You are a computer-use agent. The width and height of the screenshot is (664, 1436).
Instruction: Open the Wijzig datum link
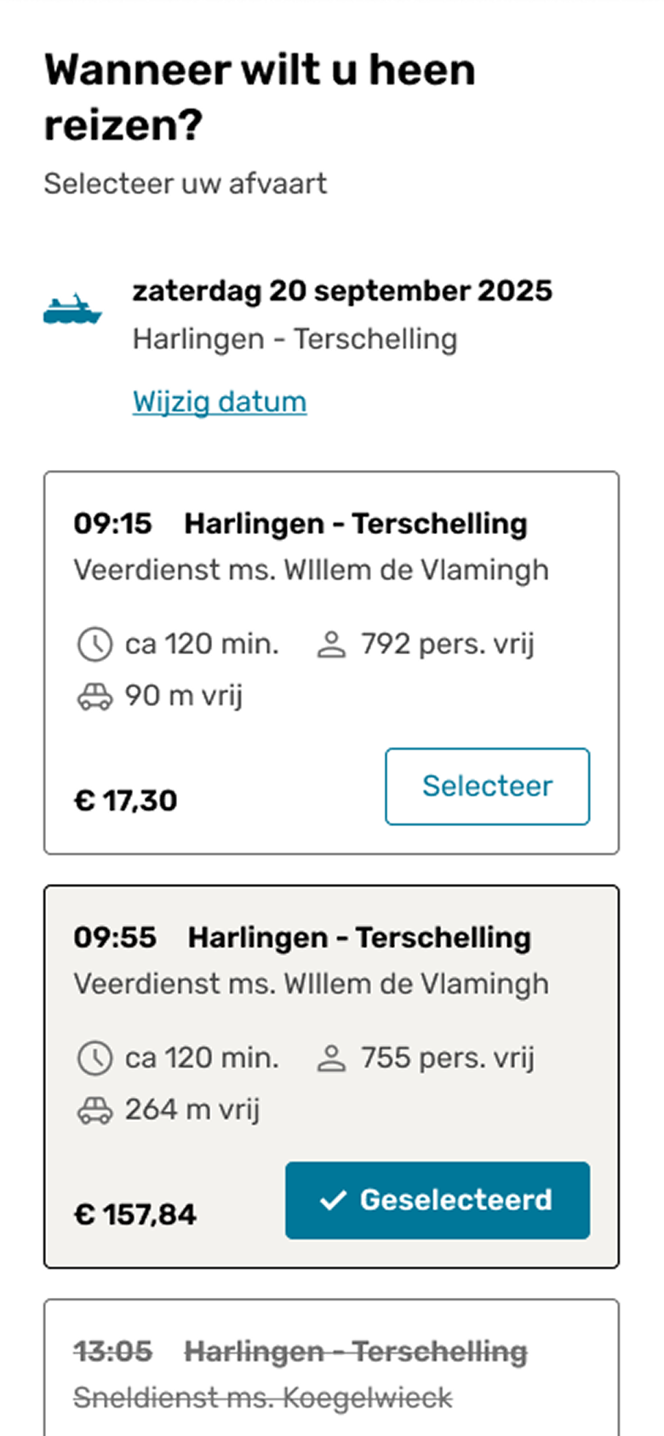tap(220, 401)
